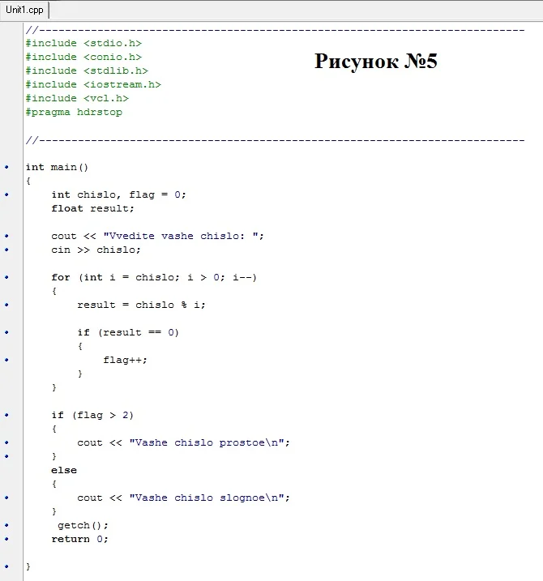Image resolution: width=543 pixels, height=581 pixels.
Task: Click gutter dot beside 'if (flag > 2)'
Action: pos(6,415)
